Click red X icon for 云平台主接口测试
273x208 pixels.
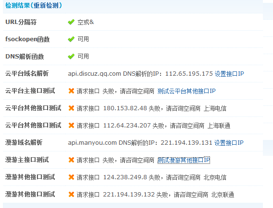[71, 91]
